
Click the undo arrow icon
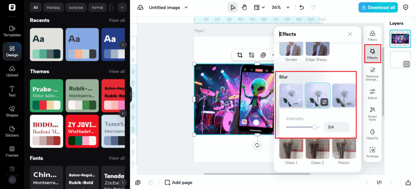point(301,7)
